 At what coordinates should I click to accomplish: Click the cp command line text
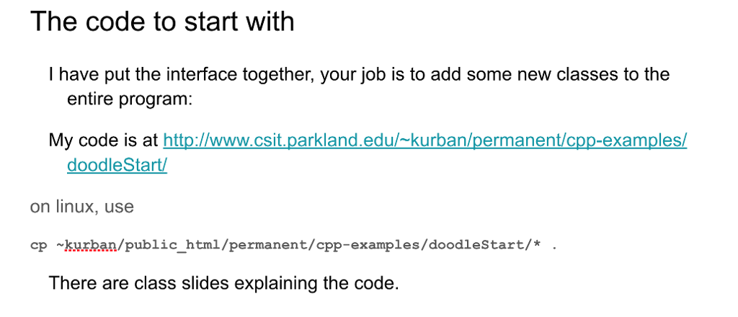pyautogui.click(x=293, y=246)
